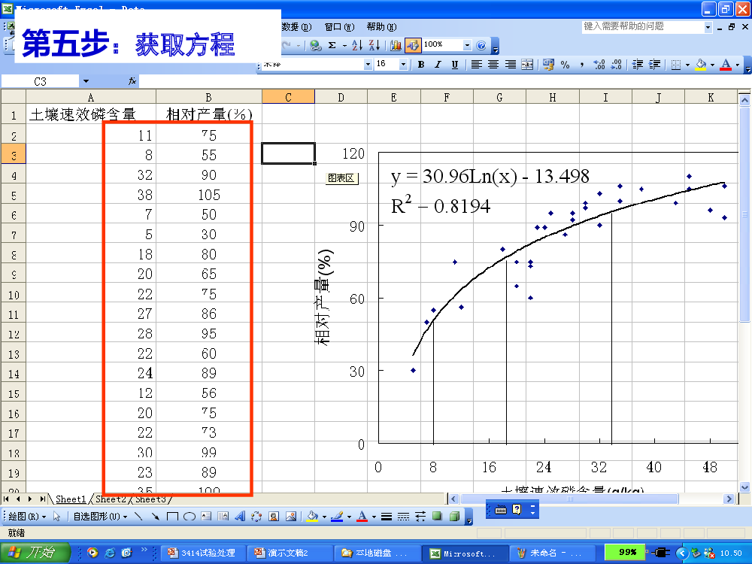Switch to Sheet1 tab
752x564 pixels.
click(71, 499)
